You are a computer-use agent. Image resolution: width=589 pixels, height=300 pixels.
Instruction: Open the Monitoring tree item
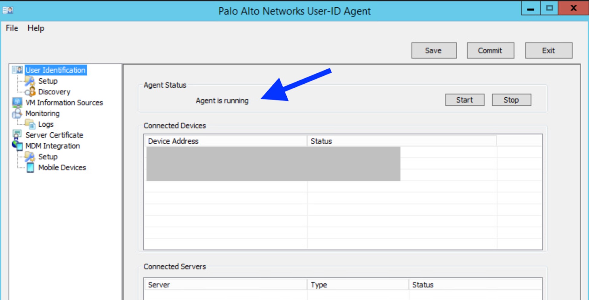click(x=42, y=113)
